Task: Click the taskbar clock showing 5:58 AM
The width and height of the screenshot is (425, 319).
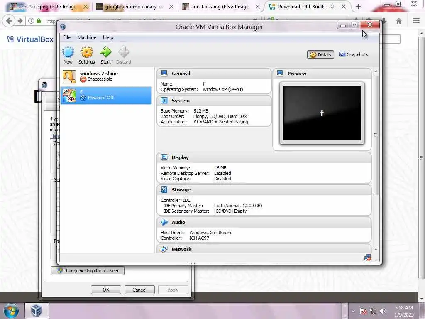Action: click(x=404, y=311)
